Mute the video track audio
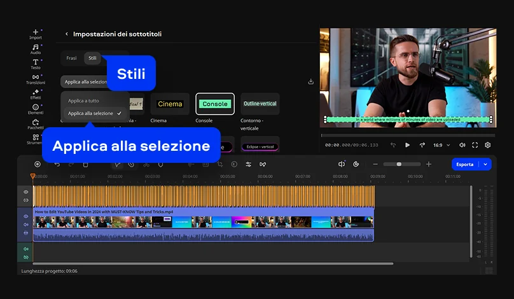514x299 pixels. [26, 225]
